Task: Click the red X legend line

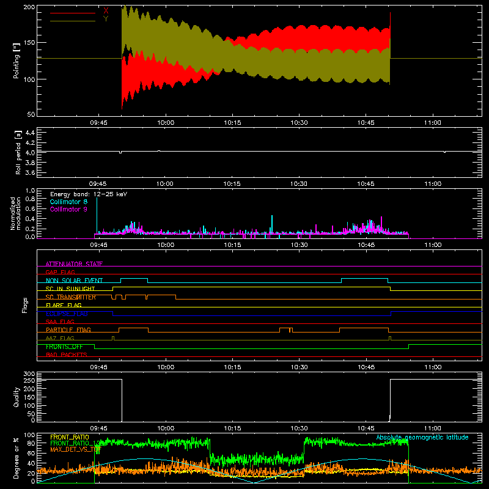Action: [x=73, y=13]
